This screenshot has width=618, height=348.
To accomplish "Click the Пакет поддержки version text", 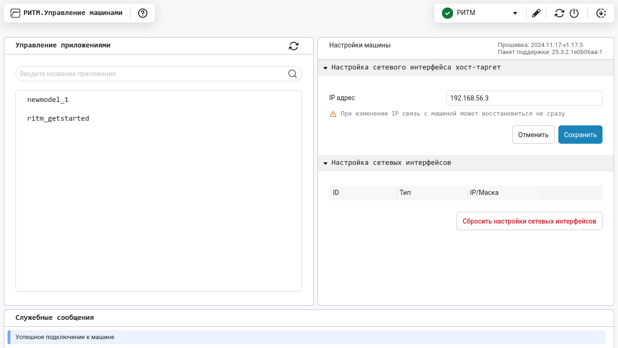I will click(x=550, y=52).
